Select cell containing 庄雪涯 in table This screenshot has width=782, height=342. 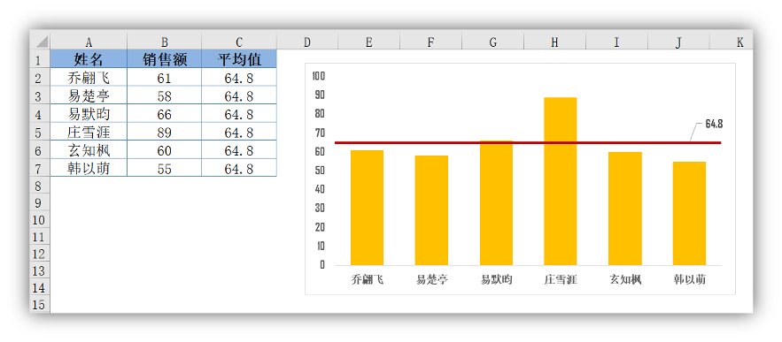tap(89, 132)
